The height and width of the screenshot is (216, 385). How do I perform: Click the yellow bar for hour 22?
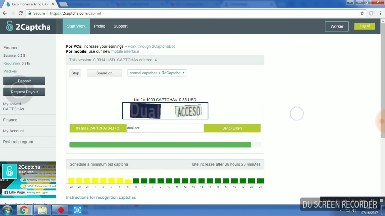(x=71, y=181)
